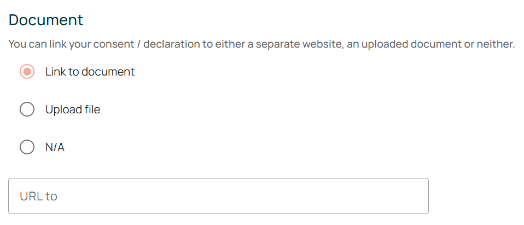The image size is (524, 225).
Task: Click the word "file" in the second option
Action: (x=92, y=109)
